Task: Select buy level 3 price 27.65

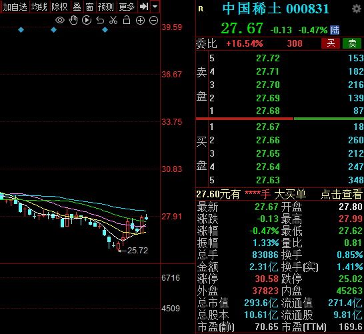Action: click(x=268, y=153)
